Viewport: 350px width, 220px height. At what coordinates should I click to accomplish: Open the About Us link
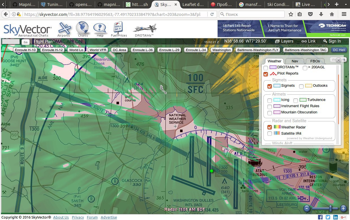click(61, 217)
